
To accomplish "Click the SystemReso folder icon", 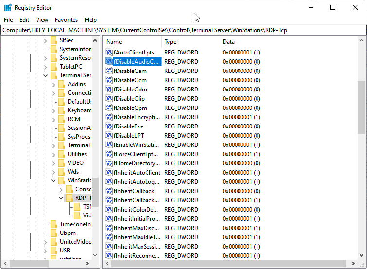I will point(54,58).
